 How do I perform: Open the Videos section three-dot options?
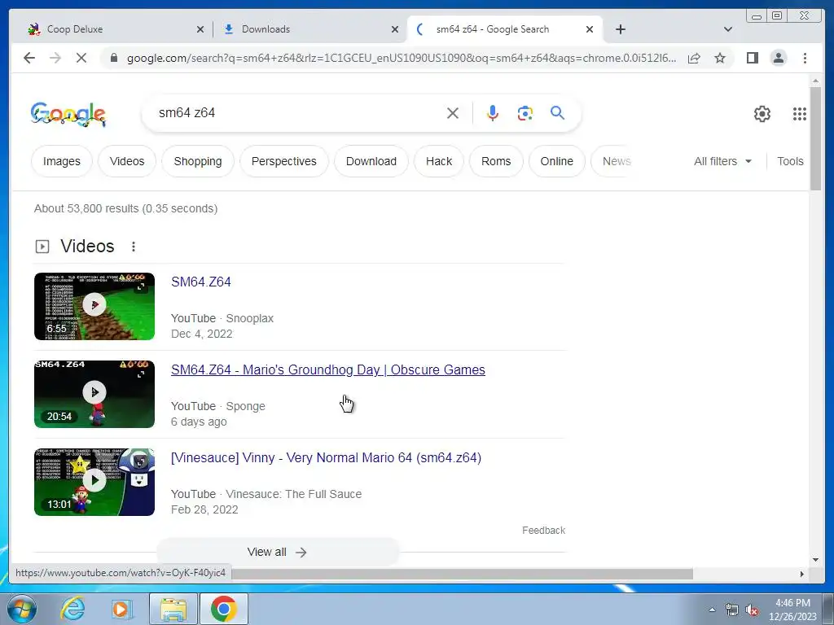click(x=134, y=247)
